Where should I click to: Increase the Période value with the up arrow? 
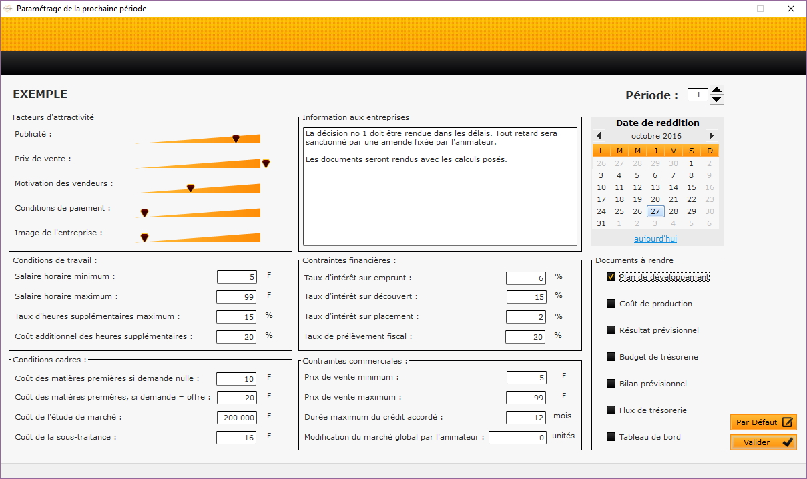pyautogui.click(x=717, y=91)
